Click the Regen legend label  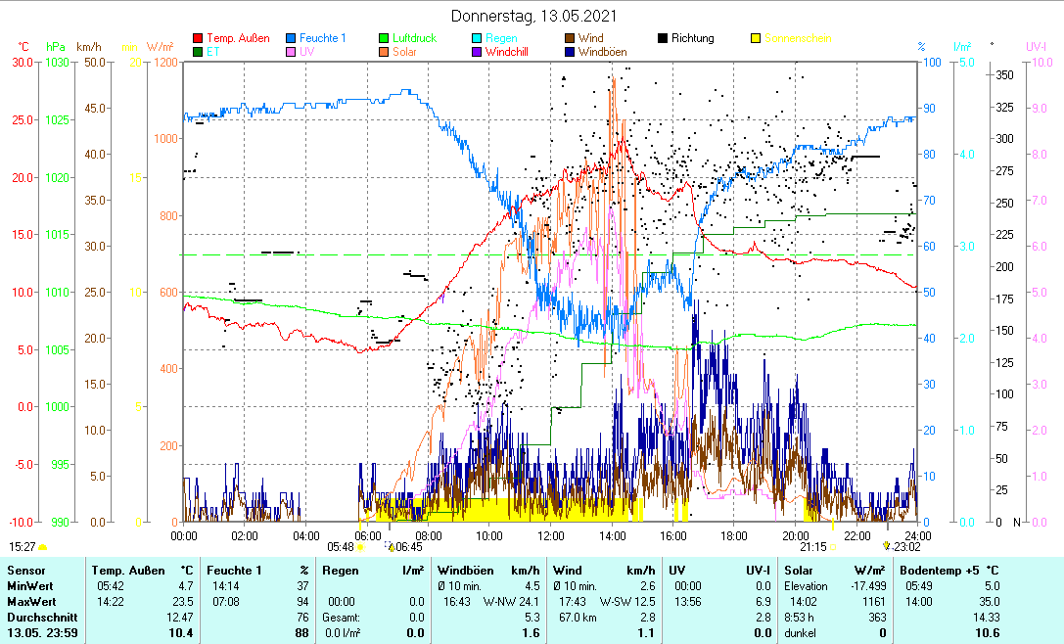coord(502,39)
